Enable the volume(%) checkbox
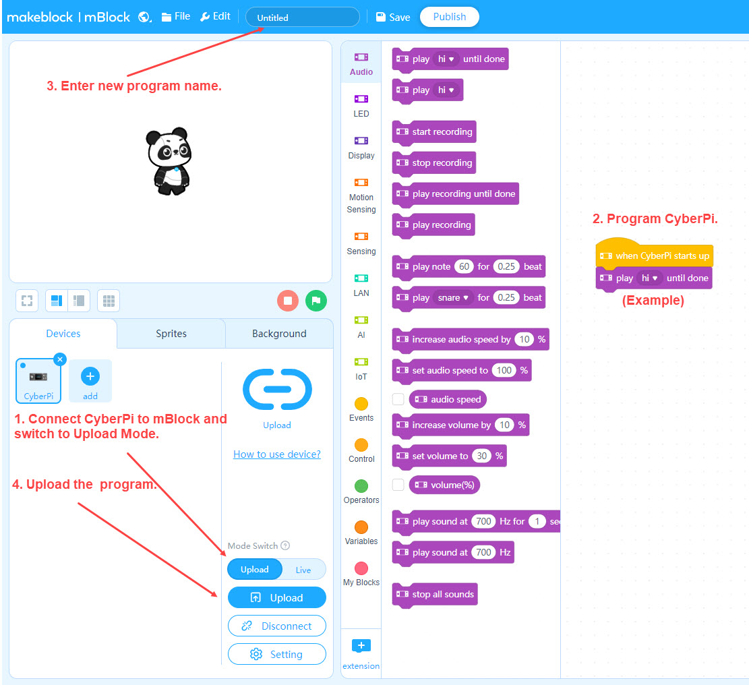The height and width of the screenshot is (685, 749). click(x=398, y=484)
